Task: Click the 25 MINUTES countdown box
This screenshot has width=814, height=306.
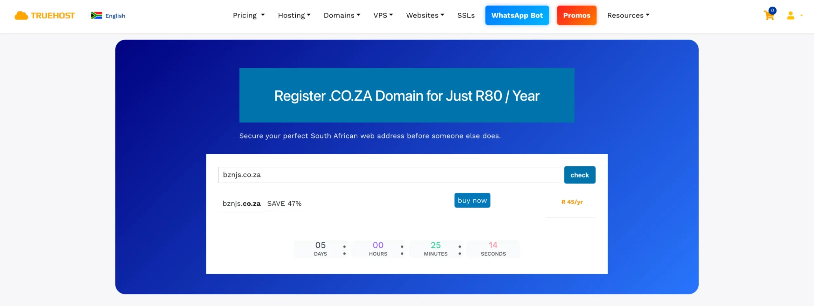Action: [436, 249]
